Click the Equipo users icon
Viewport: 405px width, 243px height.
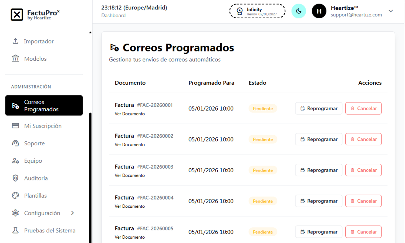(16, 161)
